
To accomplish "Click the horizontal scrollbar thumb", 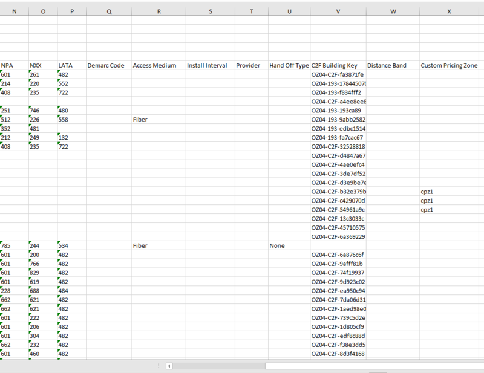I will pyautogui.click(x=363, y=366).
